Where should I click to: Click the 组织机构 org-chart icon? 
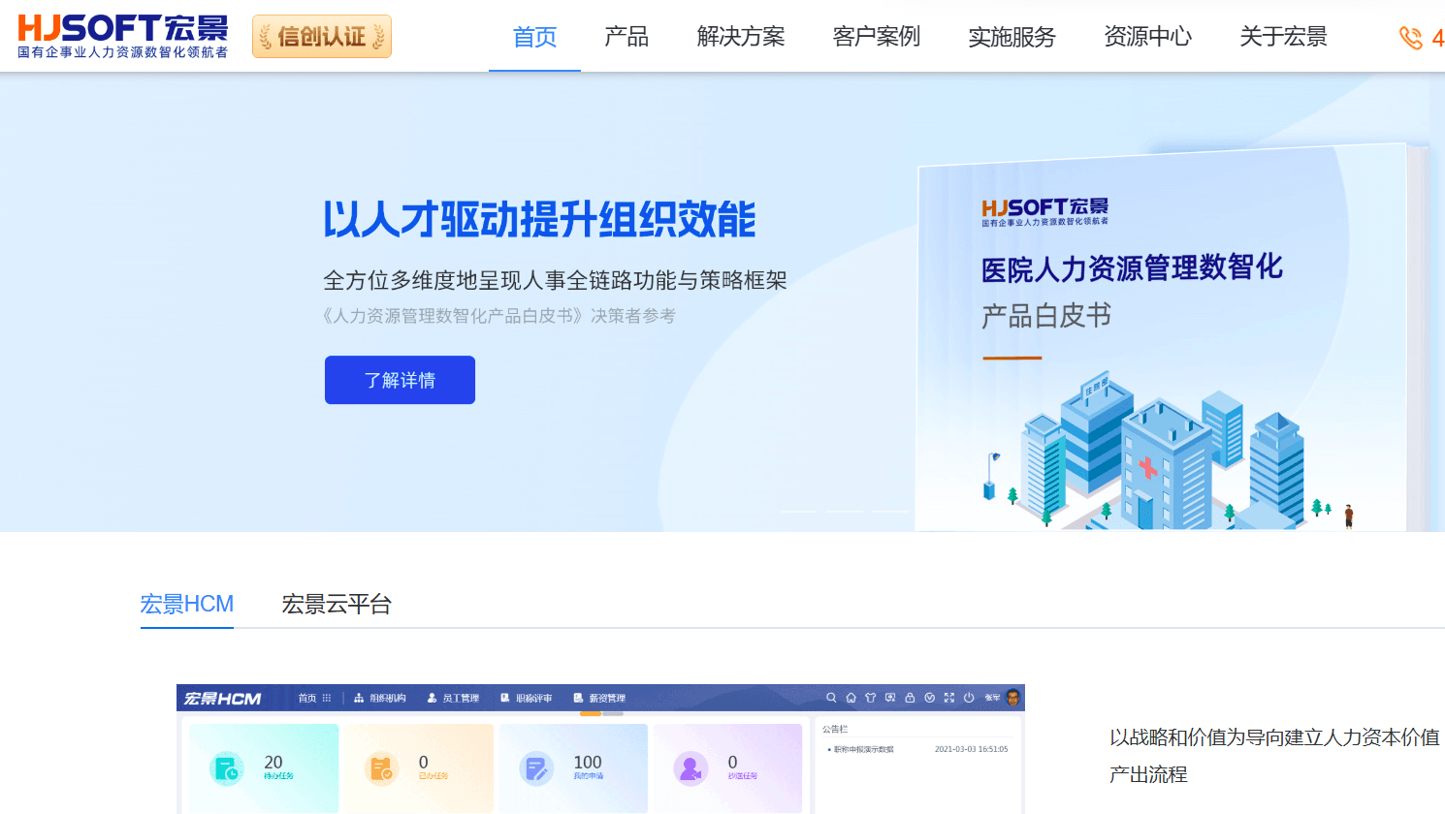[x=359, y=698]
